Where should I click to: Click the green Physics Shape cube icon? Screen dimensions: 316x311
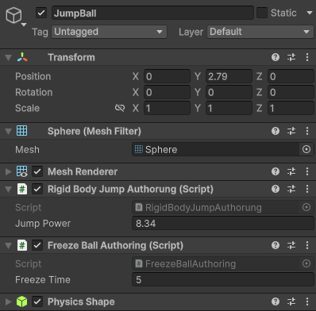click(x=21, y=301)
